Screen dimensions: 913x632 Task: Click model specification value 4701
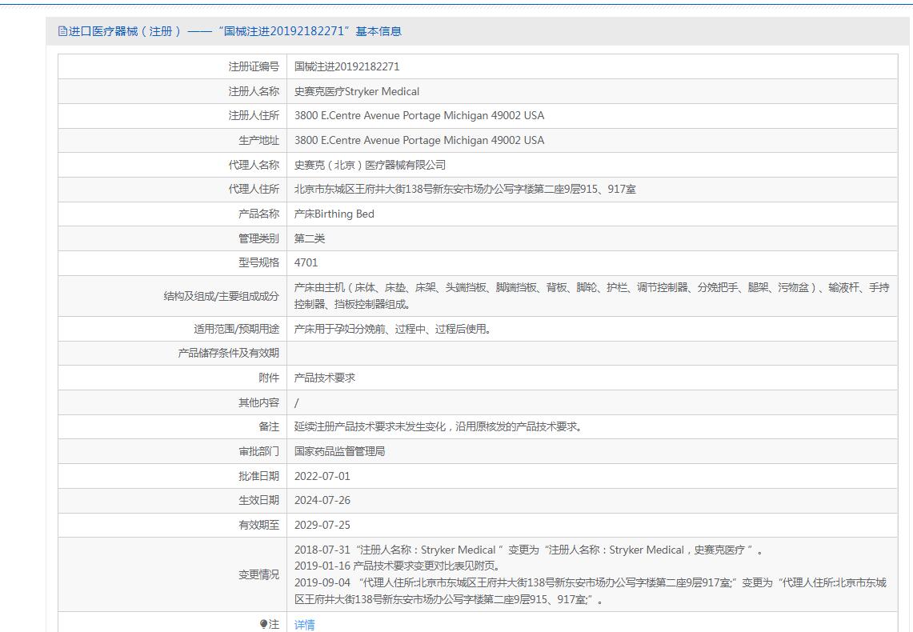306,262
